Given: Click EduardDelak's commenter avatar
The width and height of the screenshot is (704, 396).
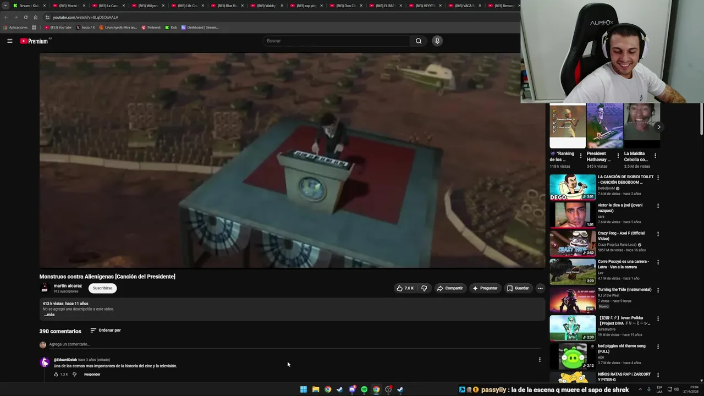Looking at the screenshot, I should pos(45,362).
